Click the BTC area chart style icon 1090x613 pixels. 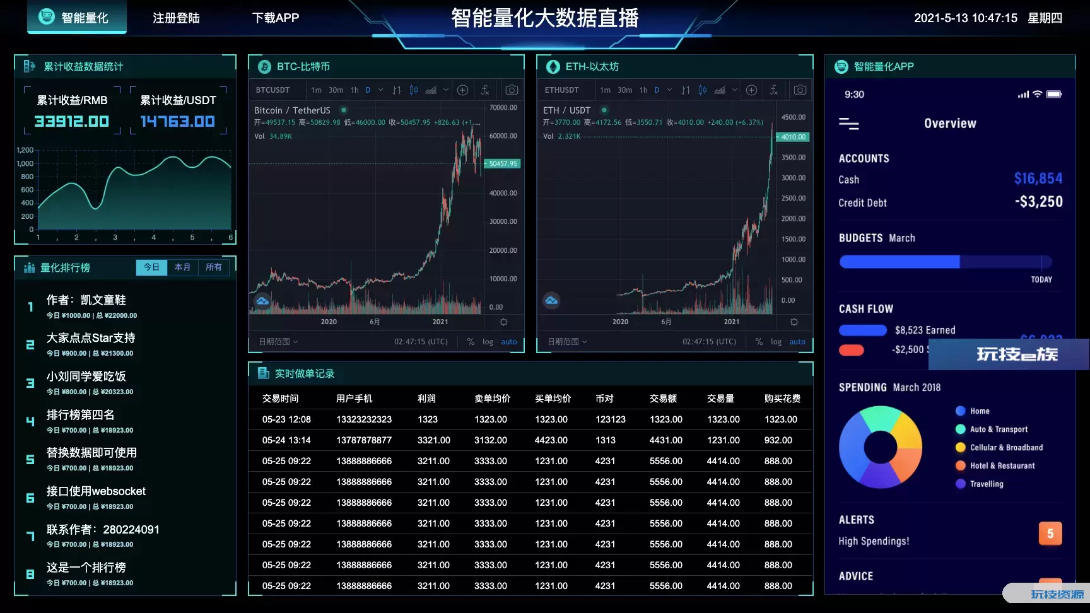point(431,90)
